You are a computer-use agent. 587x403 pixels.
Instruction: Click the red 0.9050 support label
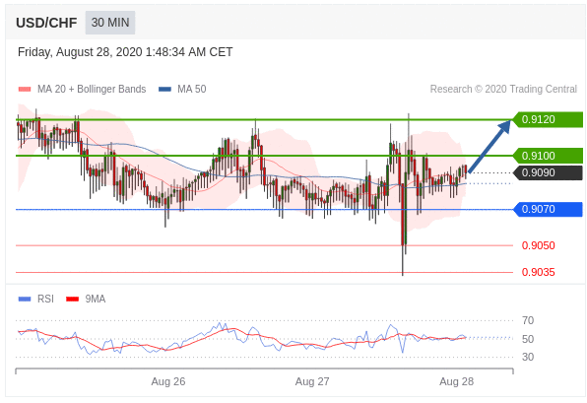[x=539, y=245]
